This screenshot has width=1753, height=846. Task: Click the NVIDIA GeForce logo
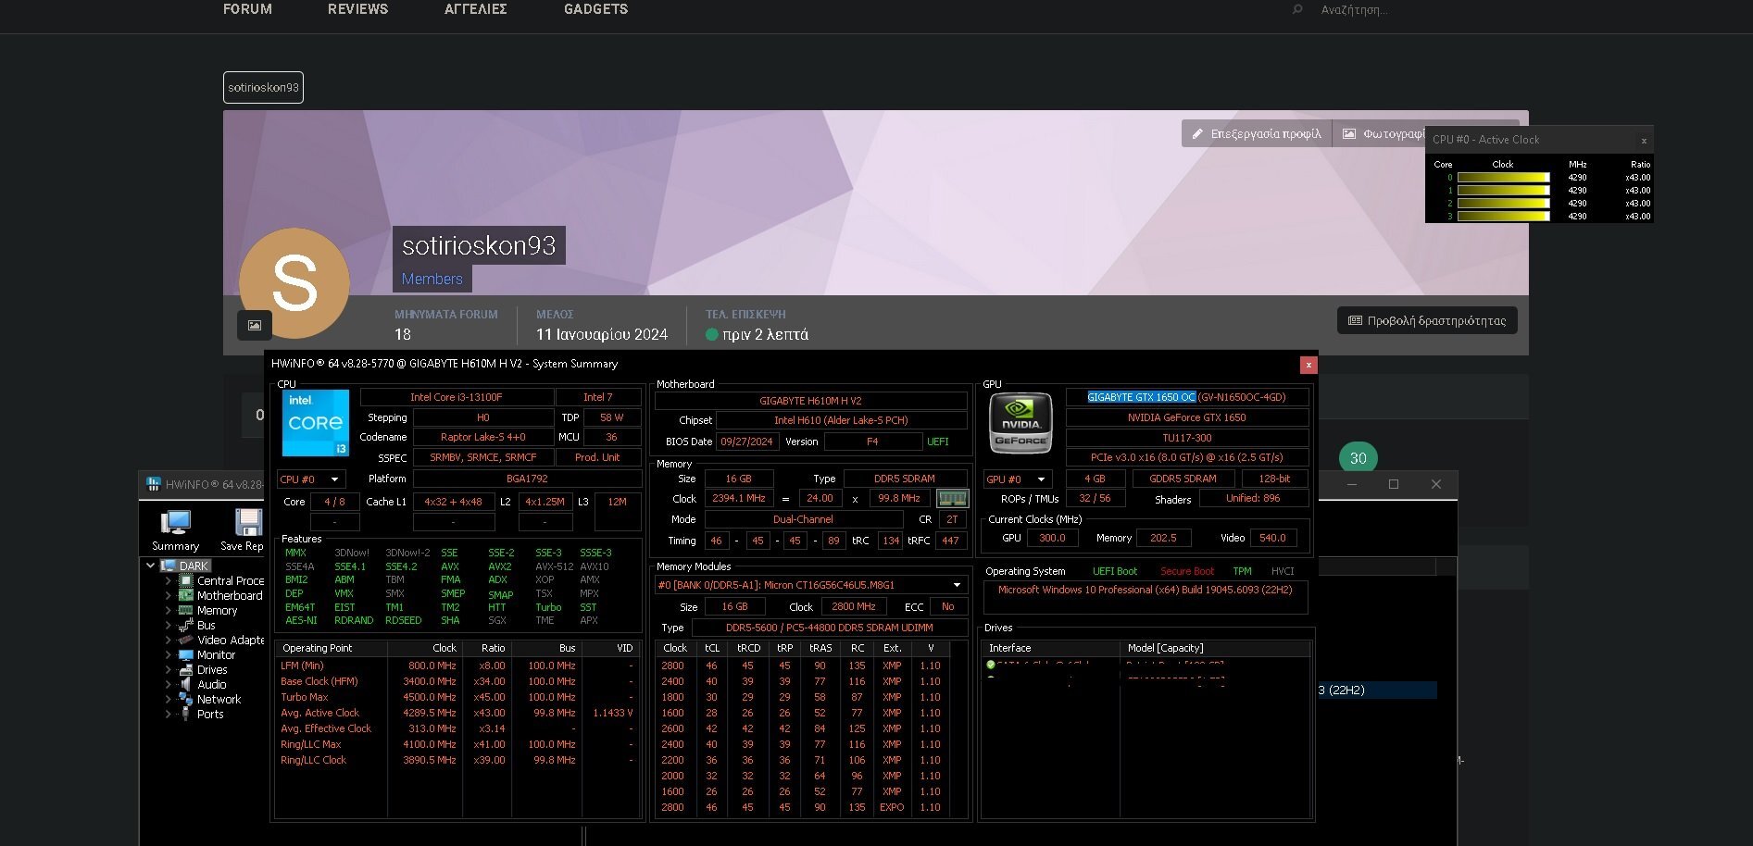(x=1020, y=423)
